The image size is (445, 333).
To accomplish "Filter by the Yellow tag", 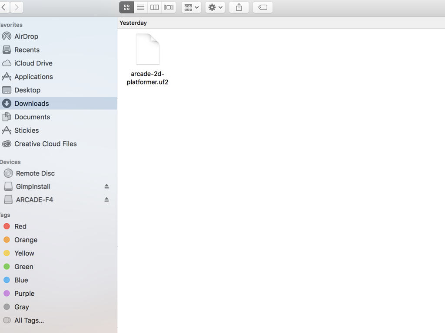I will (59, 253).
